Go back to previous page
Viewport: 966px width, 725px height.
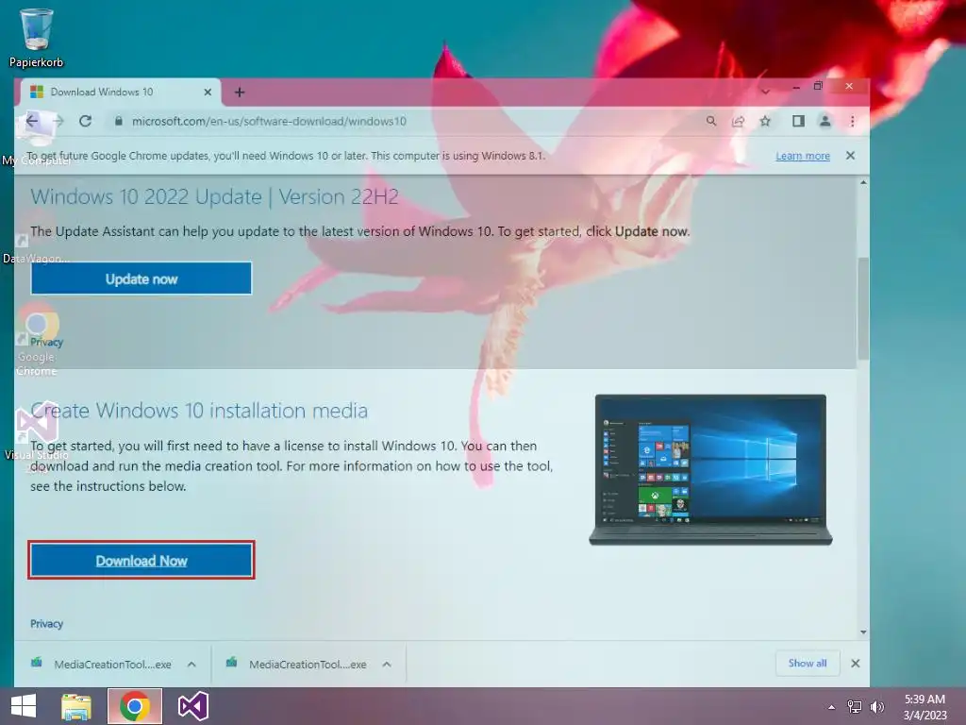tap(32, 121)
